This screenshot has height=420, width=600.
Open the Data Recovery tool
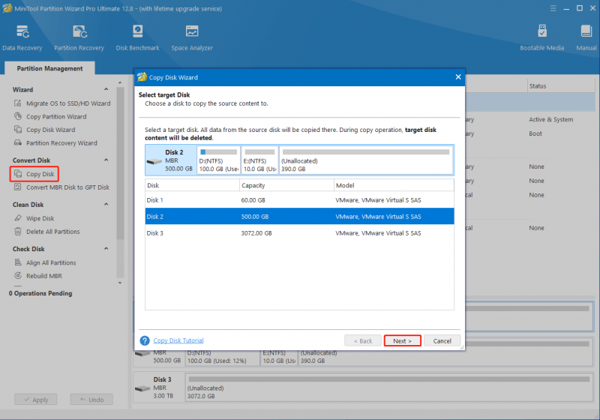tap(22, 37)
